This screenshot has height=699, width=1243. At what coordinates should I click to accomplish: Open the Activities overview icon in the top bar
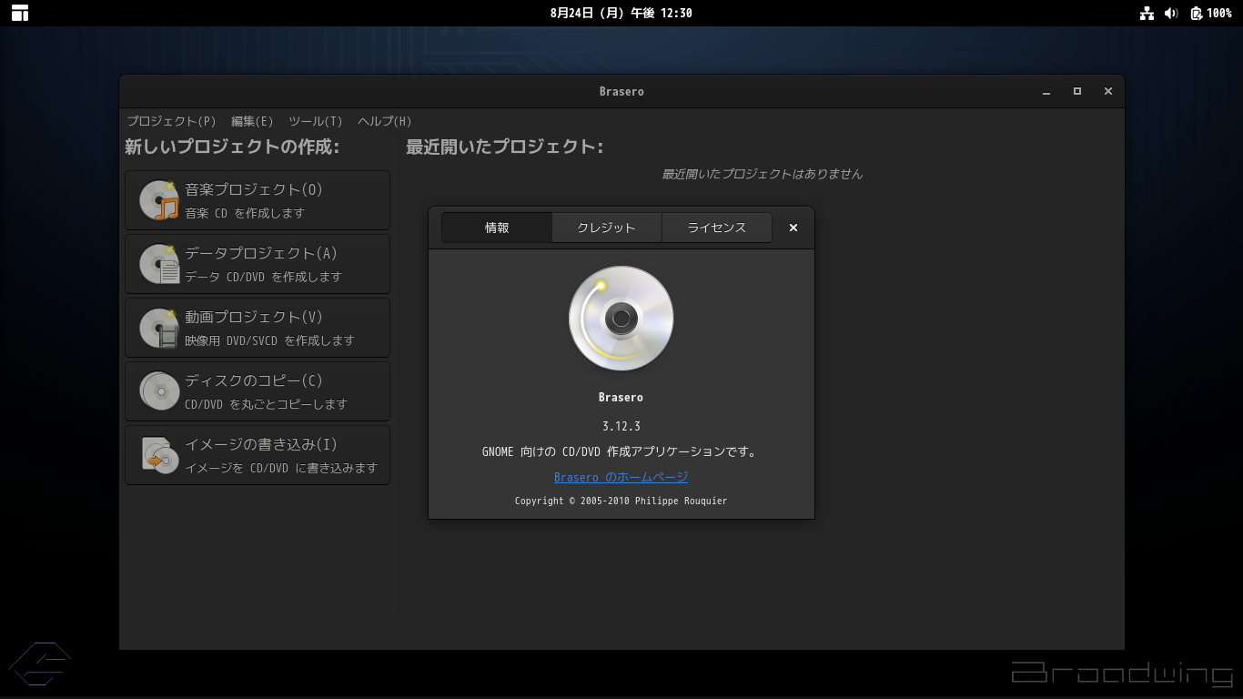(19, 13)
